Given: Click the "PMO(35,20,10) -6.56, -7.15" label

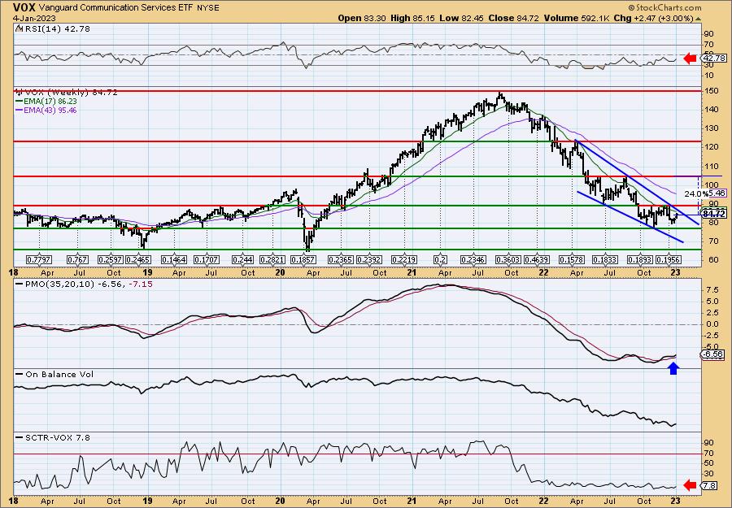Looking at the screenshot, I should pos(89,284).
